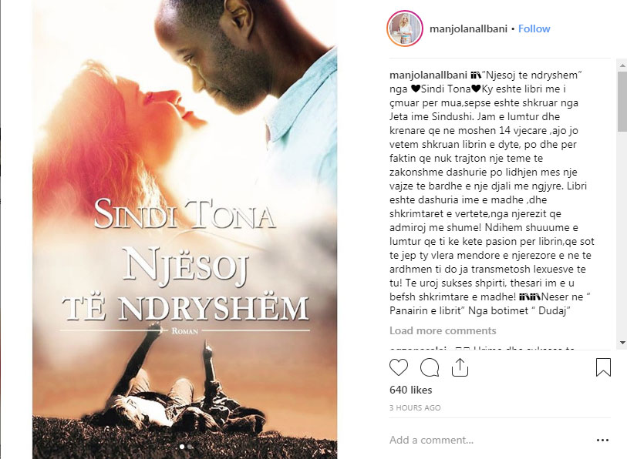Image resolution: width=627 pixels, height=459 pixels.
Task: Open manjolanallbani username in the caption
Action: pyautogui.click(x=428, y=75)
